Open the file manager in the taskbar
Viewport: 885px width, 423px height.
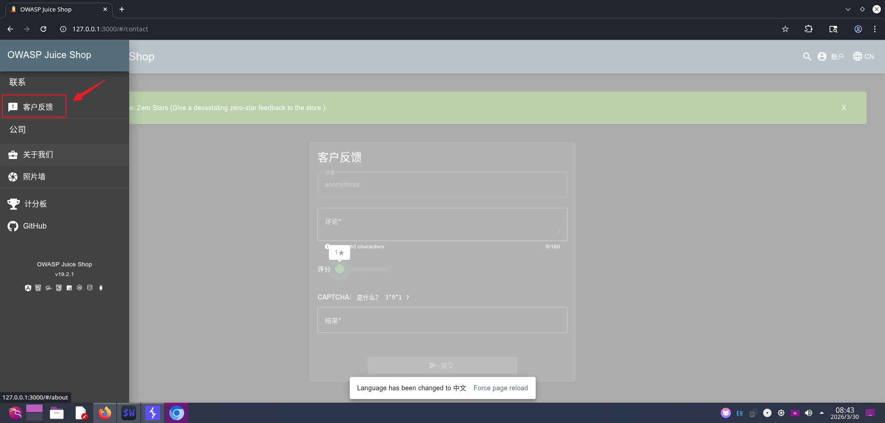coord(57,413)
